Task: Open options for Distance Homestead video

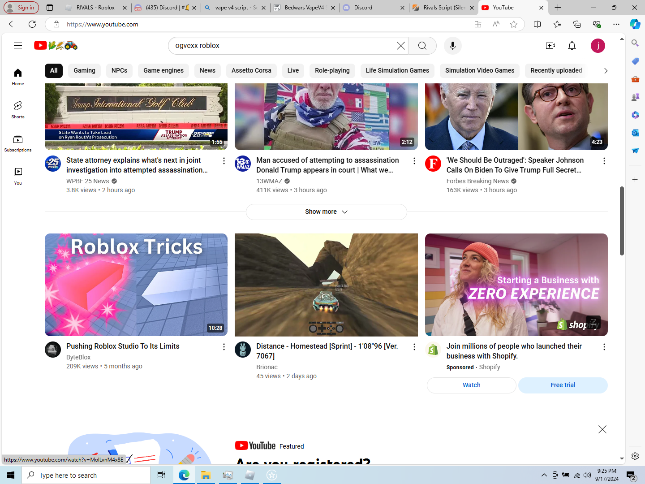Action: 414,346
